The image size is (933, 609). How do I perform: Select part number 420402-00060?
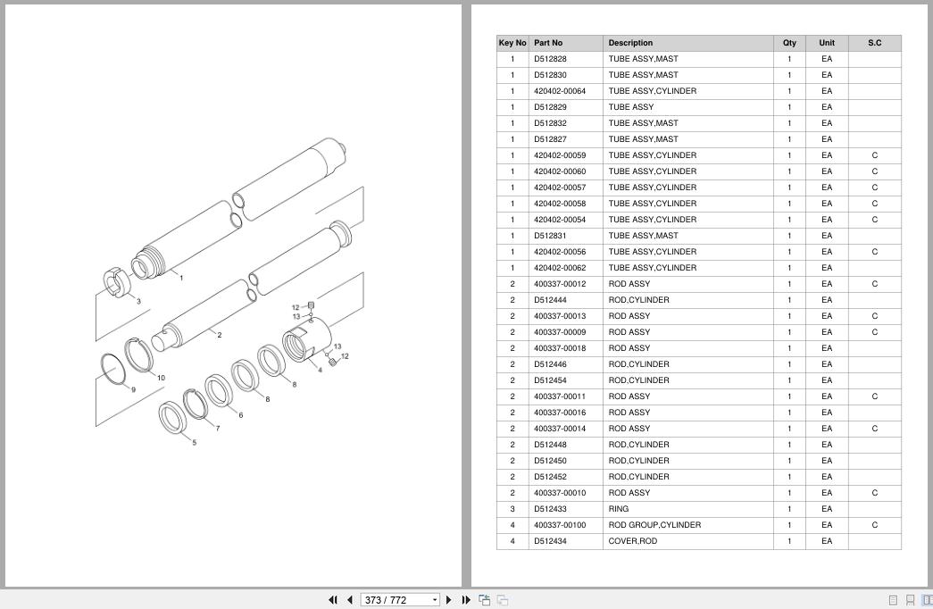pos(559,171)
